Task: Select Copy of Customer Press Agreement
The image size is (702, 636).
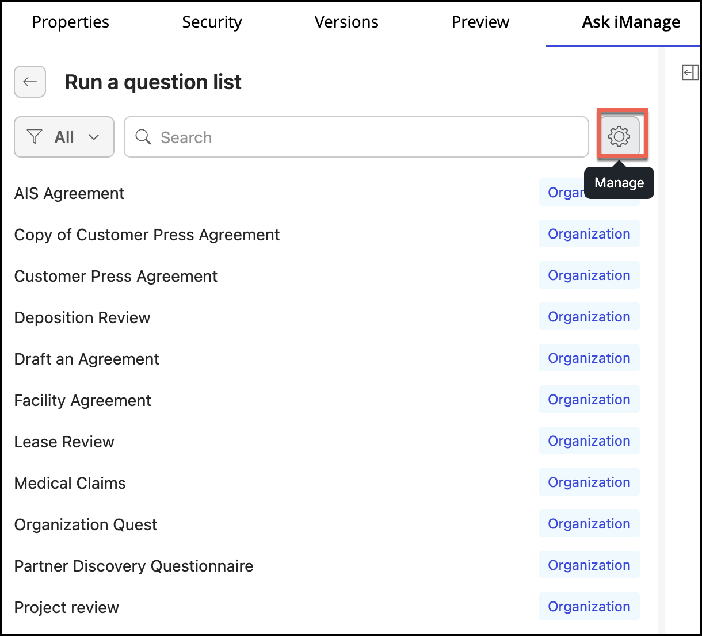Action: click(x=147, y=235)
